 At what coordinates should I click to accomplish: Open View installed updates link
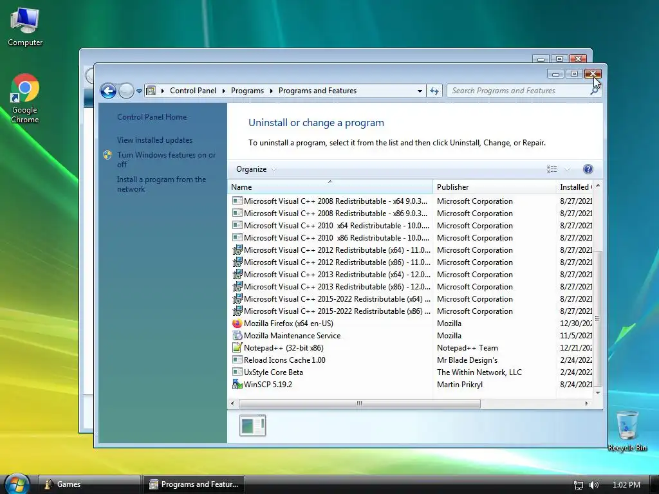pyautogui.click(x=154, y=140)
